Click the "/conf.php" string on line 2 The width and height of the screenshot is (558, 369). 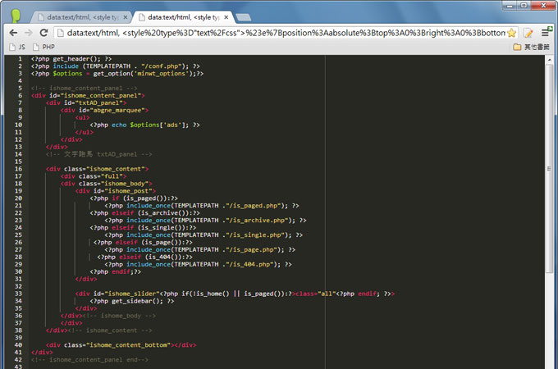coord(163,66)
